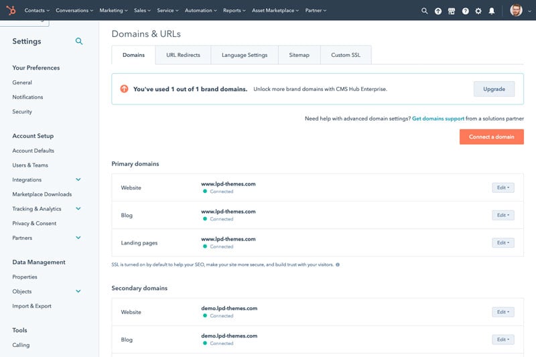
Task: Open Import & Export settings
Action: point(31,306)
